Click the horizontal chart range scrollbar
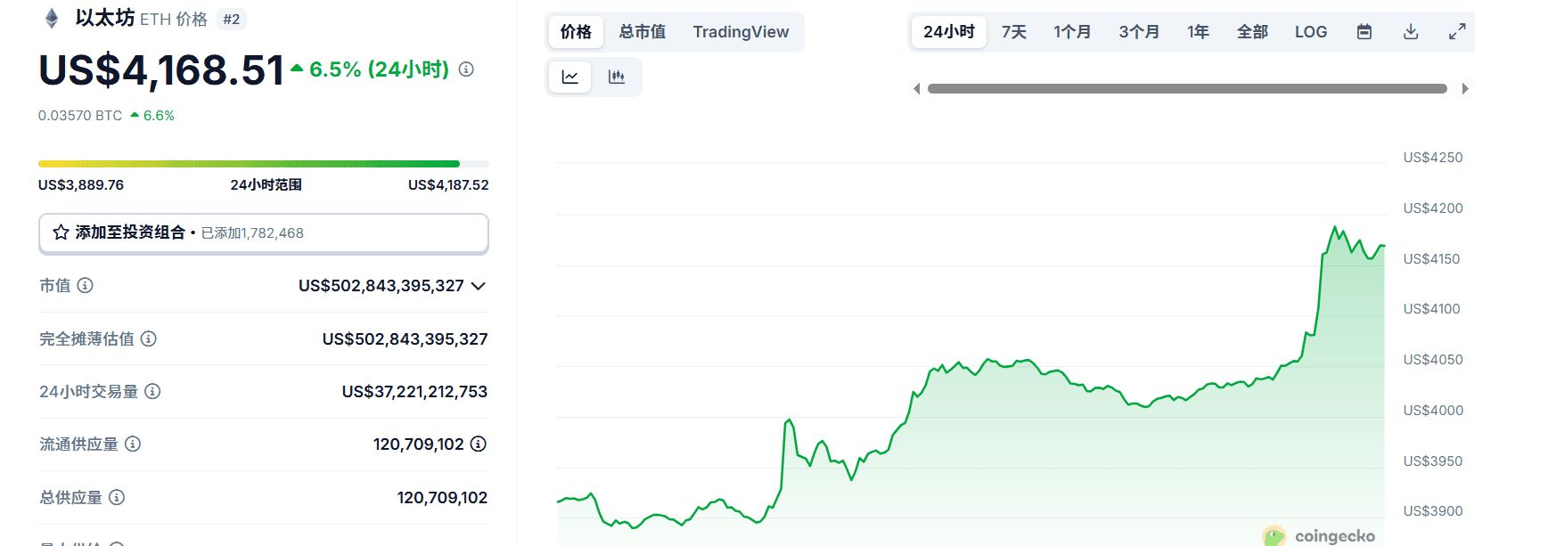1548x546 pixels. [1187, 89]
